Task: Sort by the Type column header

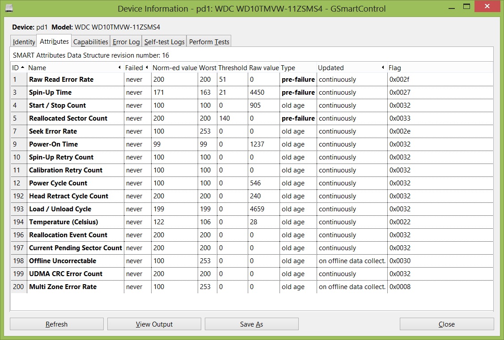Action: [x=298, y=68]
